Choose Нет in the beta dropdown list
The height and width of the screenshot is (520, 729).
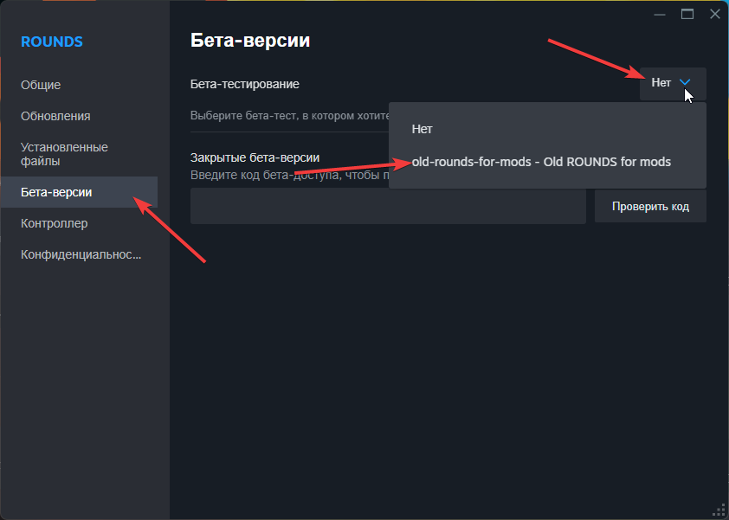tap(547, 129)
